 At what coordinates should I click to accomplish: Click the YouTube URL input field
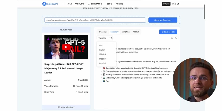[95, 20]
